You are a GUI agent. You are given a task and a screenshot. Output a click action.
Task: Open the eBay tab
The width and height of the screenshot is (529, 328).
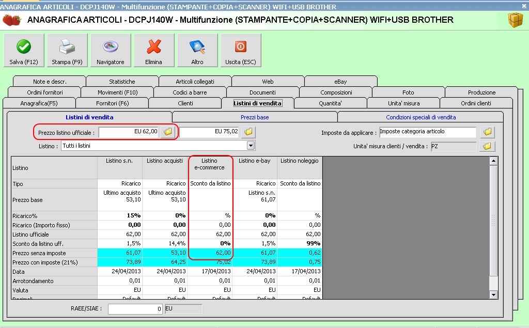(x=341, y=81)
